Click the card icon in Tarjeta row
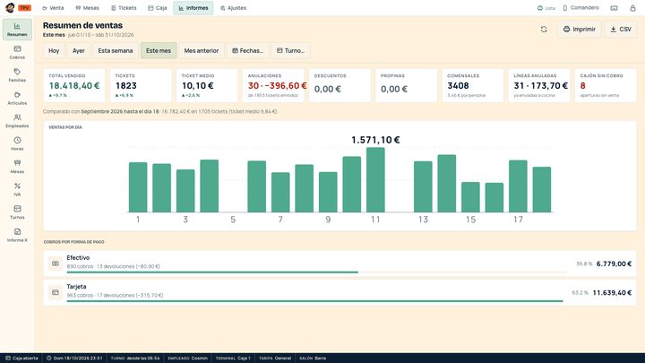Screen dimensions: 645x363 [56, 292]
